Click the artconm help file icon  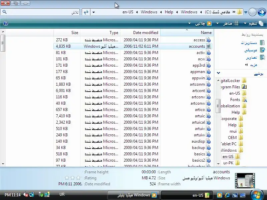point(208,84)
